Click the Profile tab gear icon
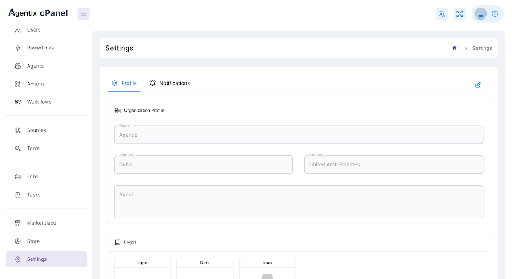 click(114, 83)
